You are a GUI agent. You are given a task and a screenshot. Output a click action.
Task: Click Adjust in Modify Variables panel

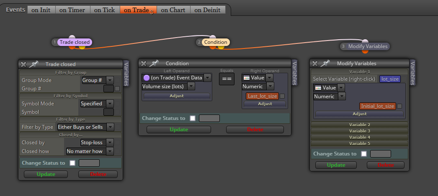(360, 114)
